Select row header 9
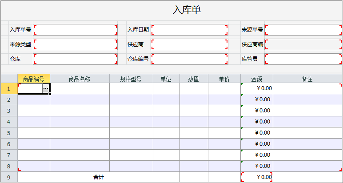The image size is (343, 183). 9,177
